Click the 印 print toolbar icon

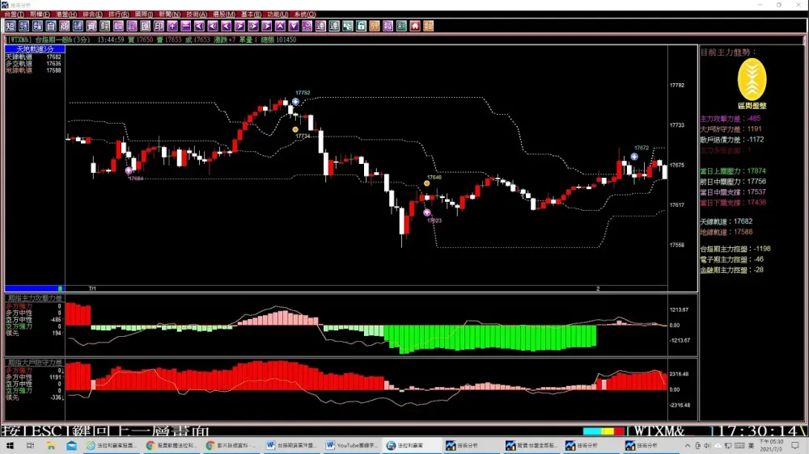(159, 26)
